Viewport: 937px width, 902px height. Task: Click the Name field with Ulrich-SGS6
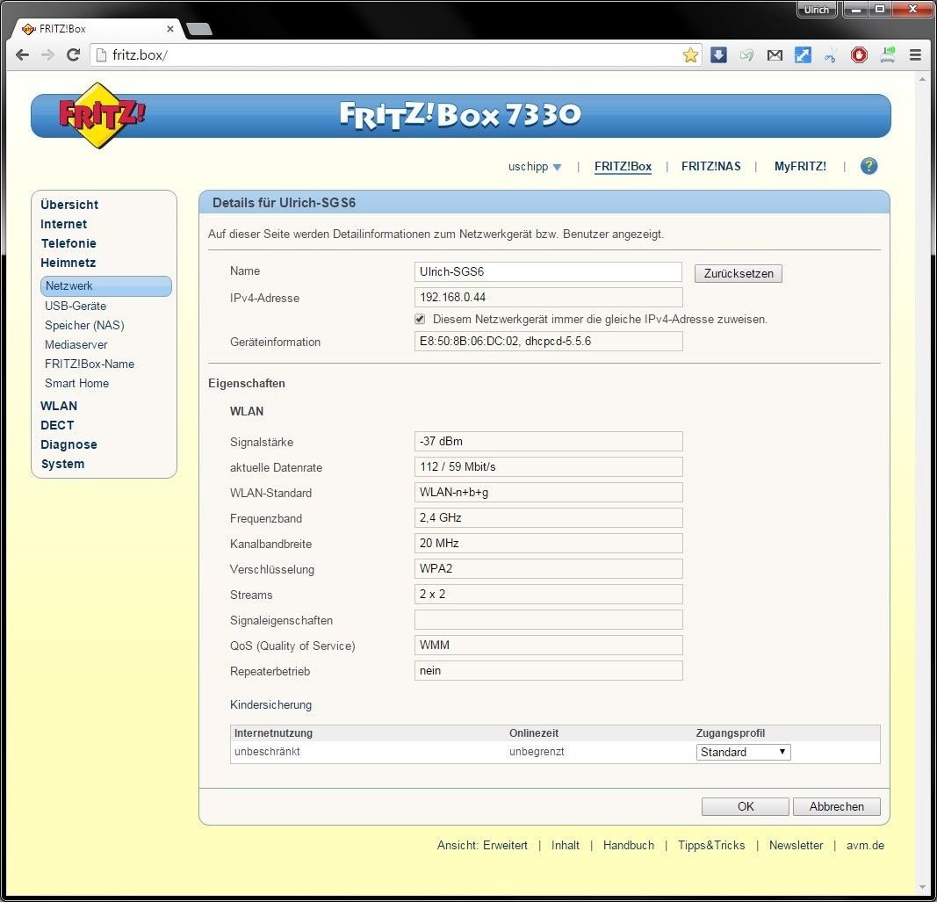pos(548,271)
